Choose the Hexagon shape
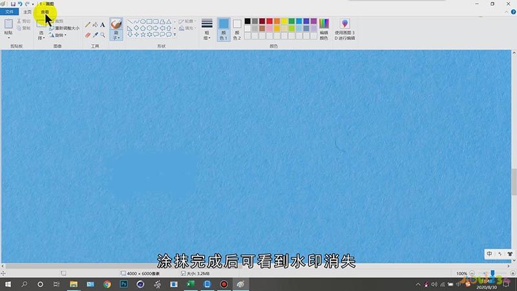 (149, 28)
